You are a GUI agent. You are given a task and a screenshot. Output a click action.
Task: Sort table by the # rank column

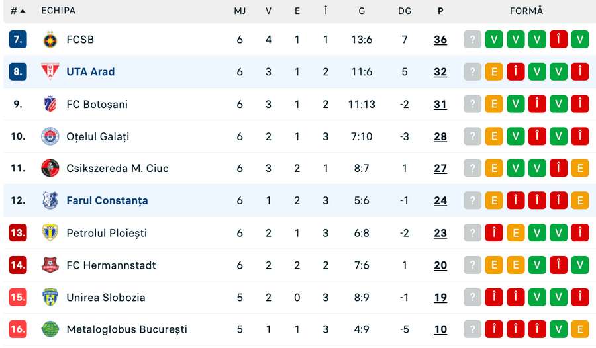point(18,11)
